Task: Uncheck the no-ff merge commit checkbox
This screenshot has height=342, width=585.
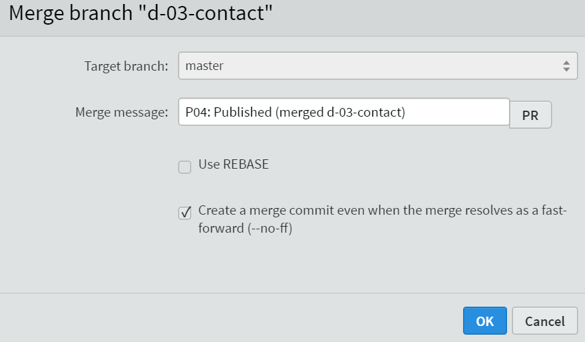Action: (185, 213)
